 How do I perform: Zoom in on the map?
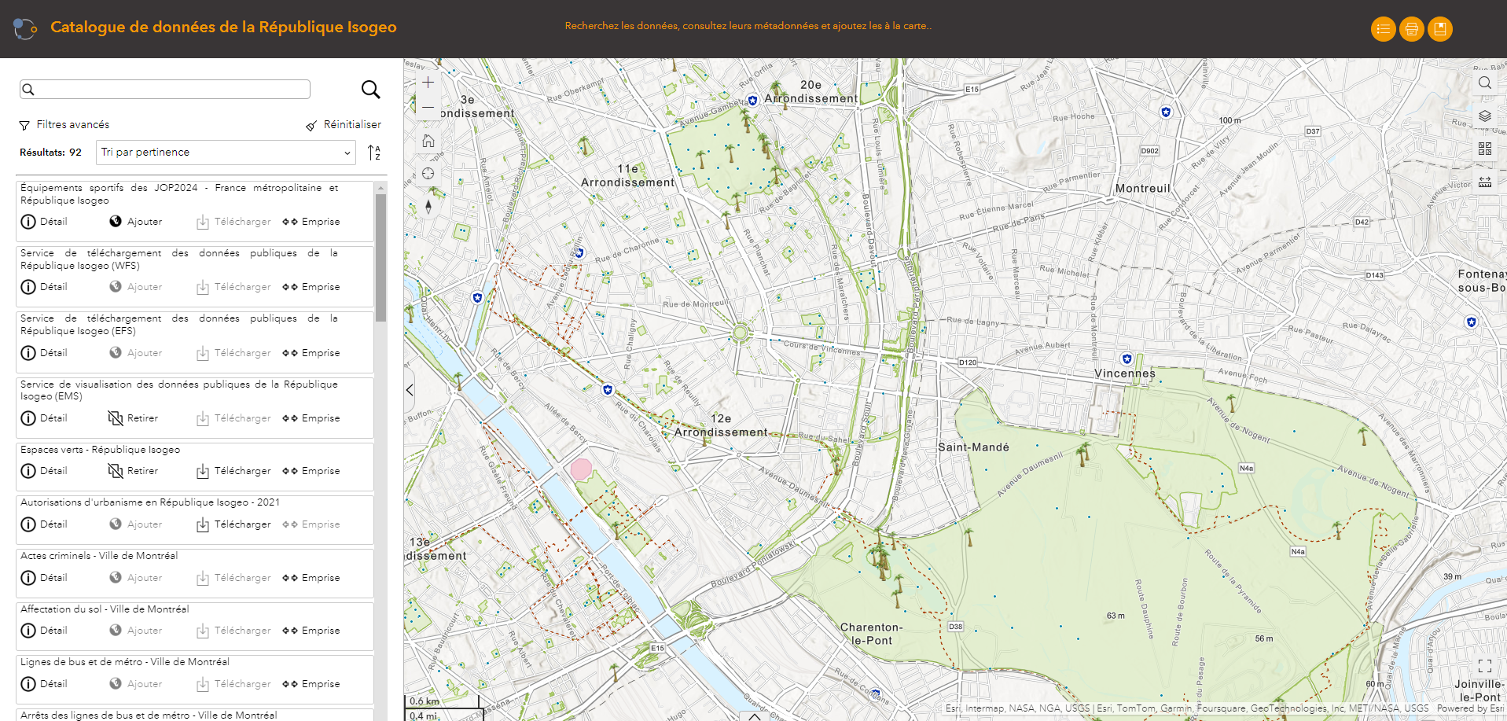pos(428,82)
